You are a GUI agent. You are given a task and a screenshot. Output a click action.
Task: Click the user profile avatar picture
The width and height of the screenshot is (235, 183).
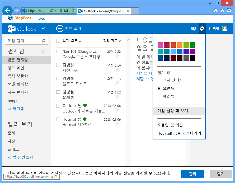225,29
